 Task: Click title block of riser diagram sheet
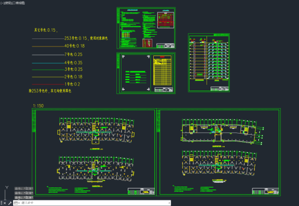pos(220,89)
